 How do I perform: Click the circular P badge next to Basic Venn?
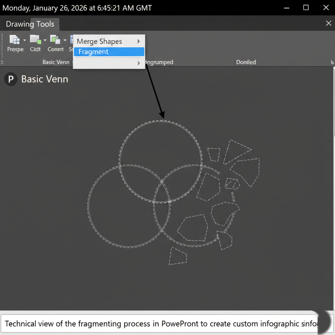(10, 79)
